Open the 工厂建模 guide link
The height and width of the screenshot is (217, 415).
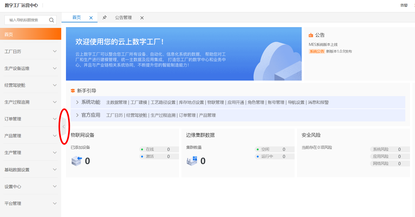(x=139, y=102)
